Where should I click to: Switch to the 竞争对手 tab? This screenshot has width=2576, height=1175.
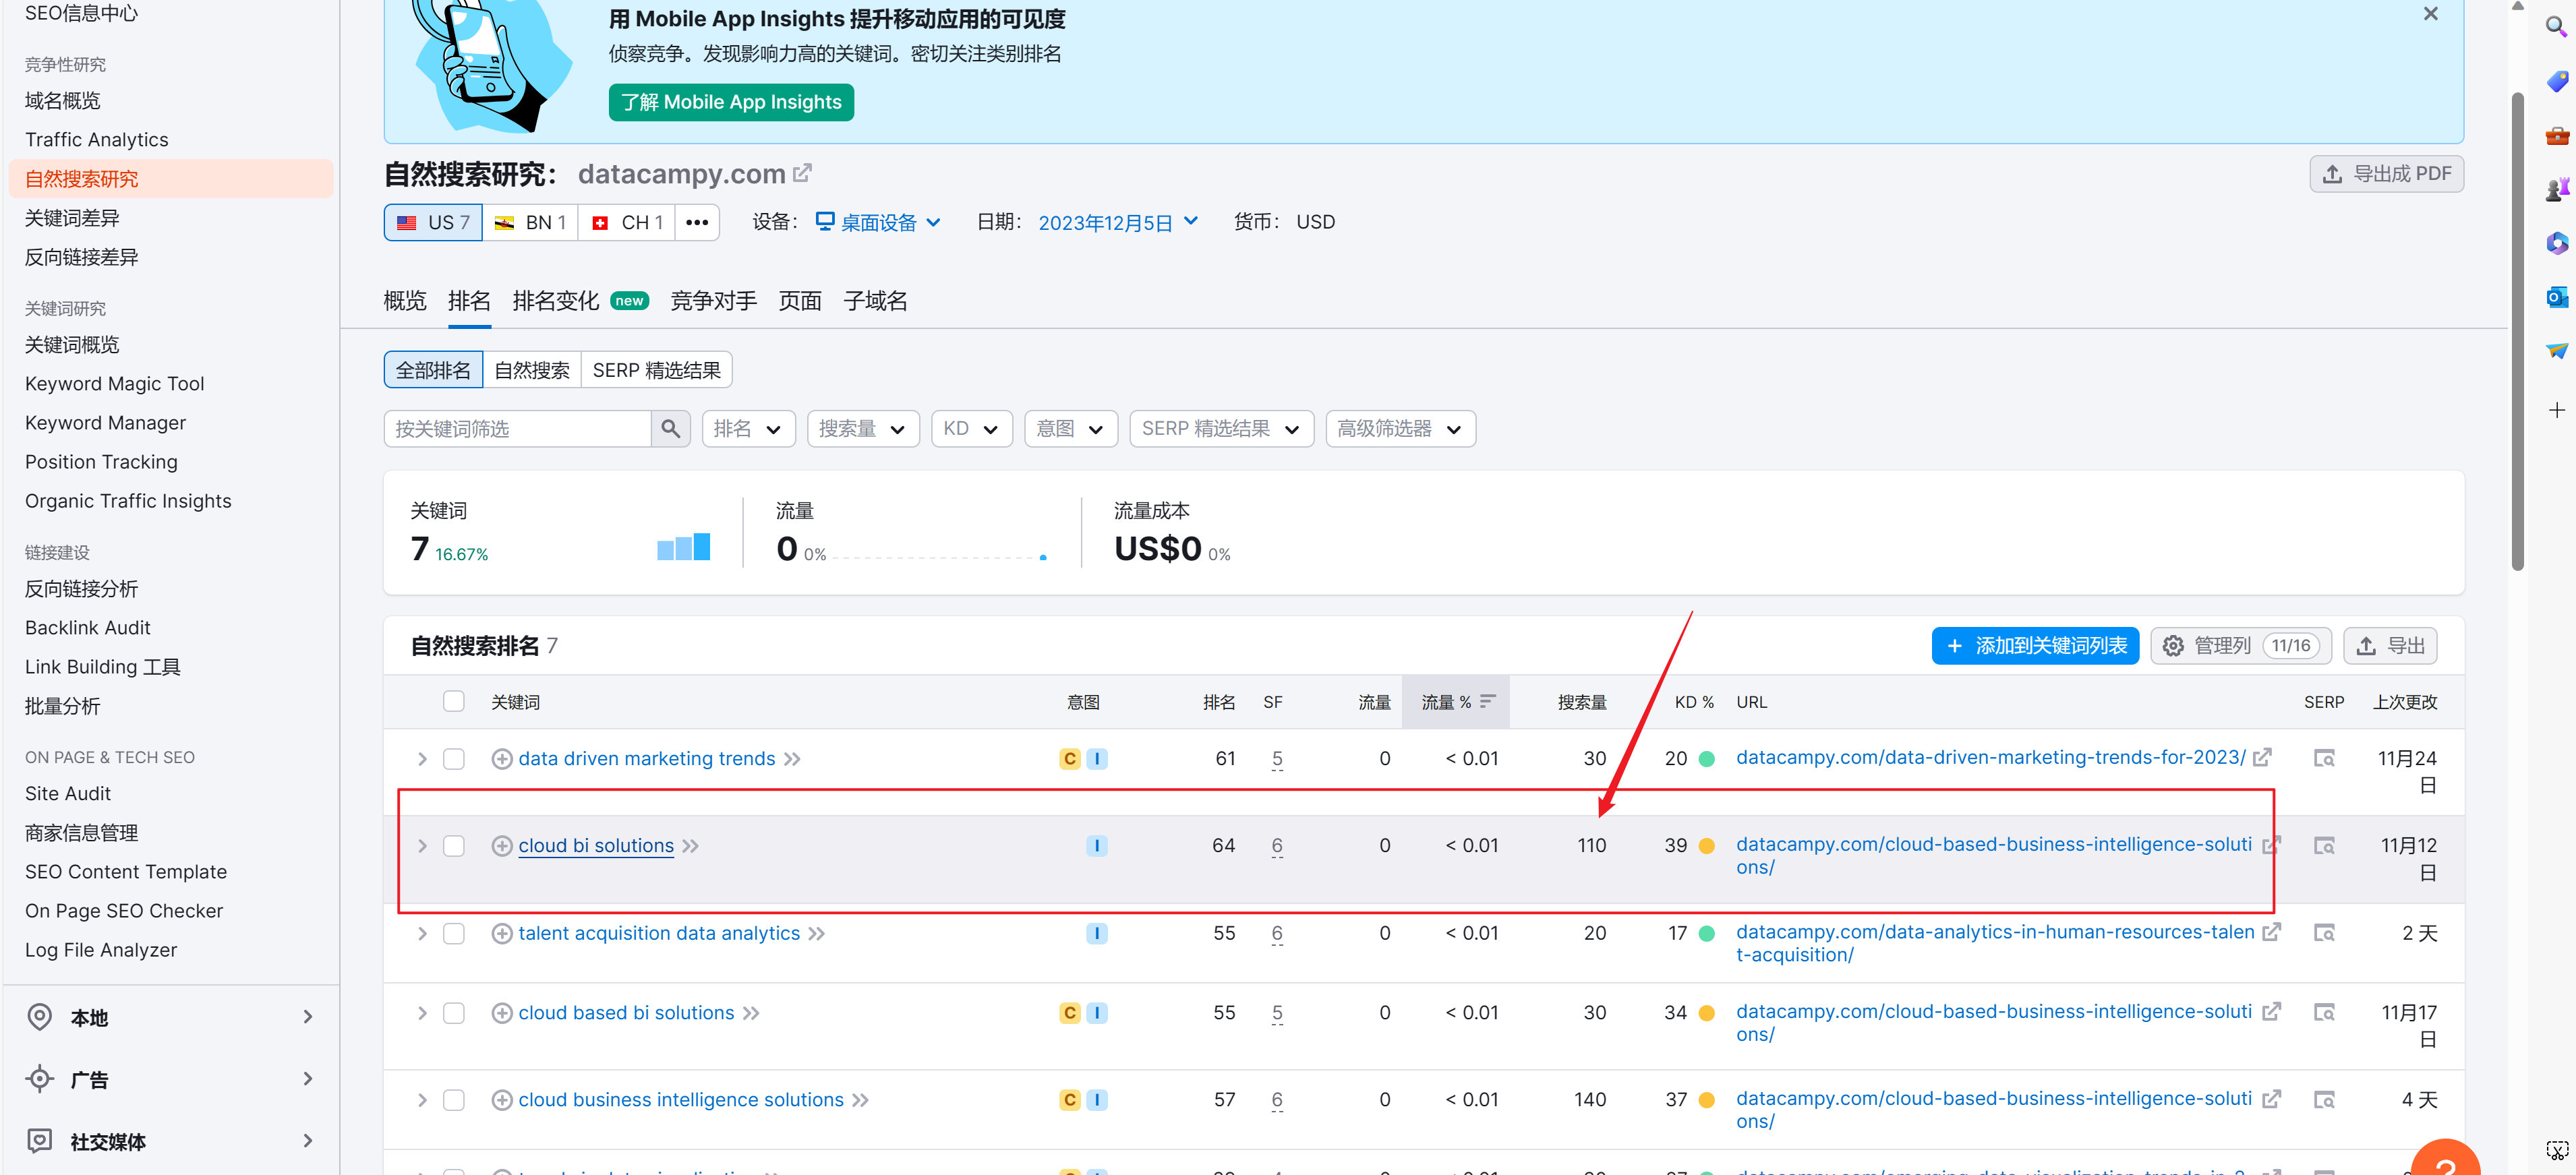[713, 301]
